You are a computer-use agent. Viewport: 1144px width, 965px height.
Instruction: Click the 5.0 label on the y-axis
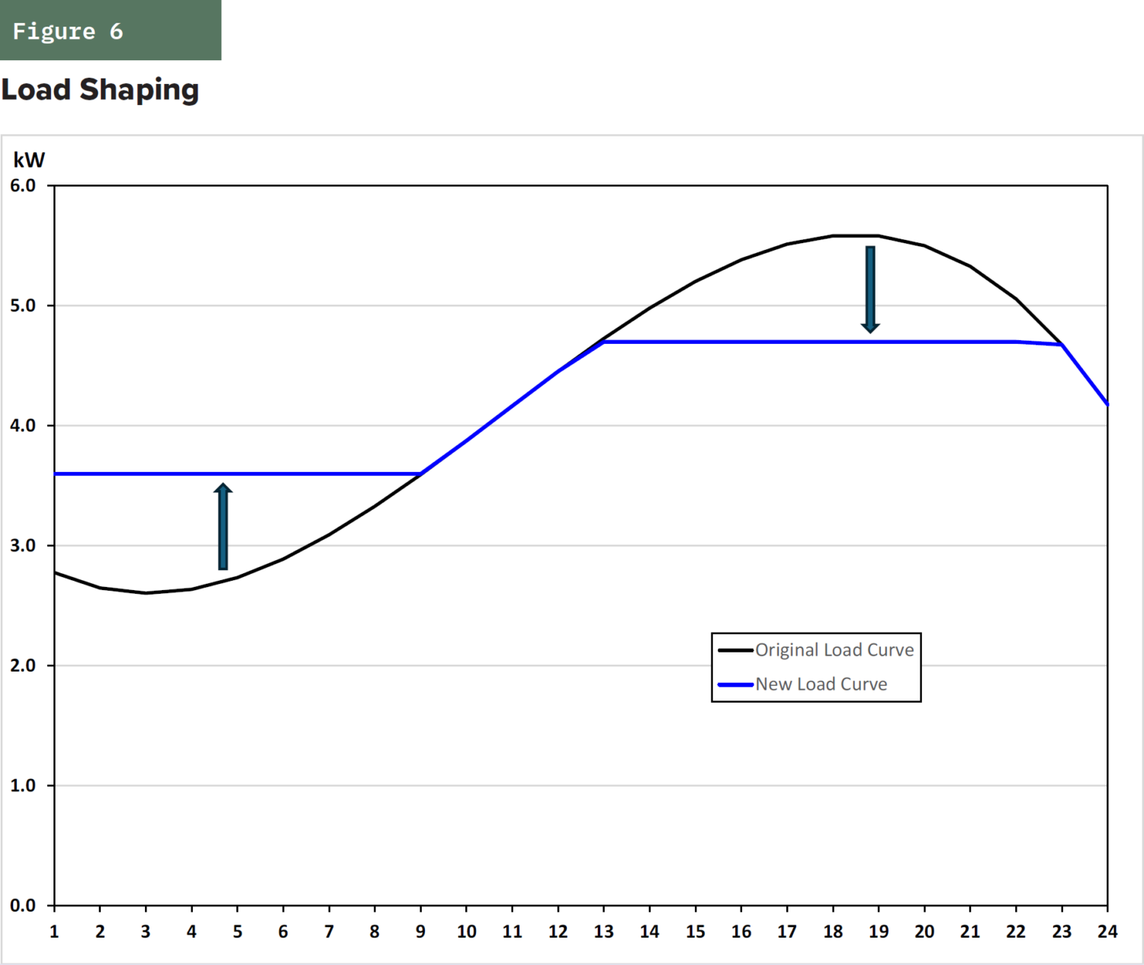click(23, 306)
